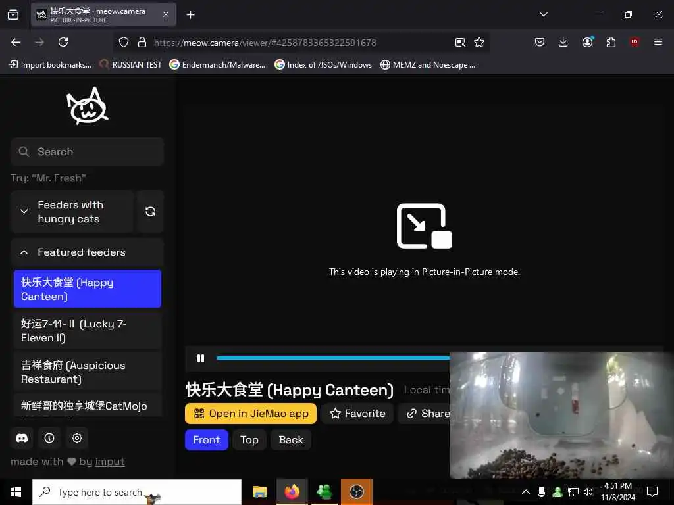Click the network tray icon
The width and height of the screenshot is (674, 505).
point(573,492)
